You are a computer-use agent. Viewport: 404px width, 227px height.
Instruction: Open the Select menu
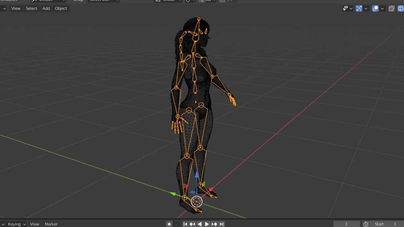[31, 8]
